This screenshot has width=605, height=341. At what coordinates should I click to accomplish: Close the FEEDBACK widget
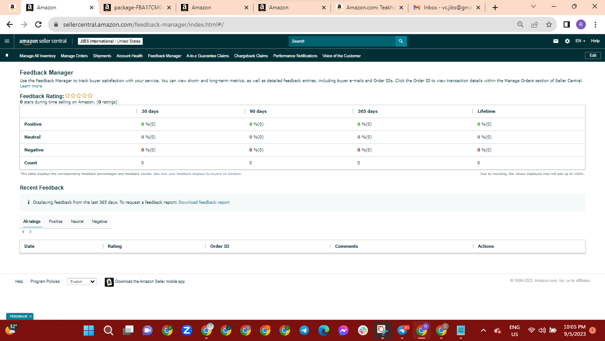[x=30, y=316]
